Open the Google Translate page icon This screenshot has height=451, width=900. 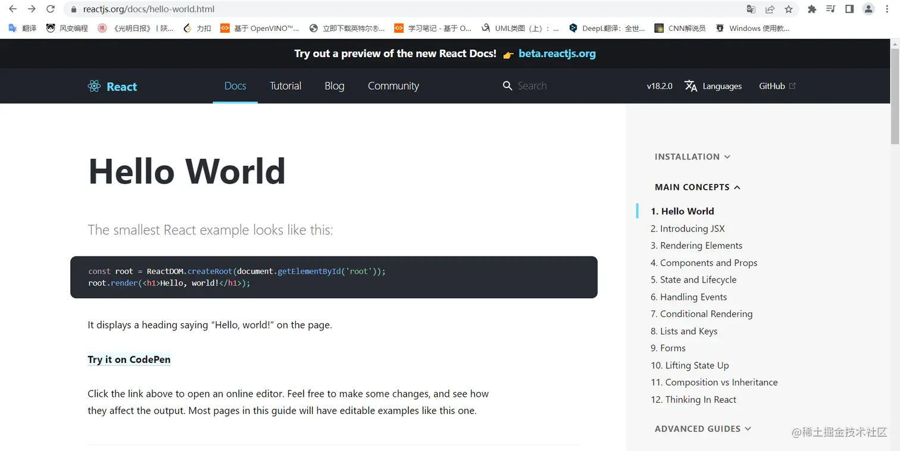point(751,9)
